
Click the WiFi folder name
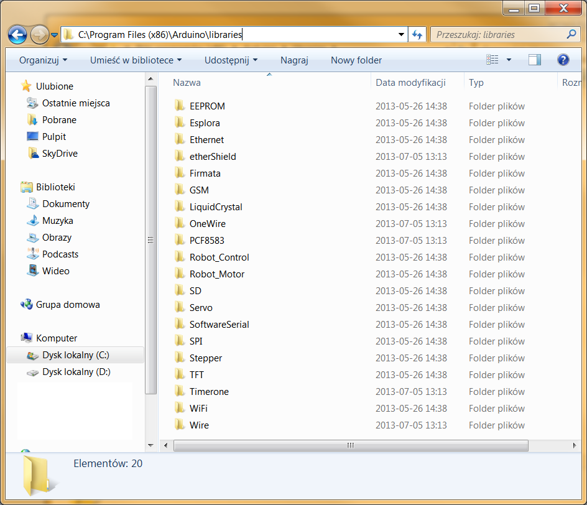(198, 409)
